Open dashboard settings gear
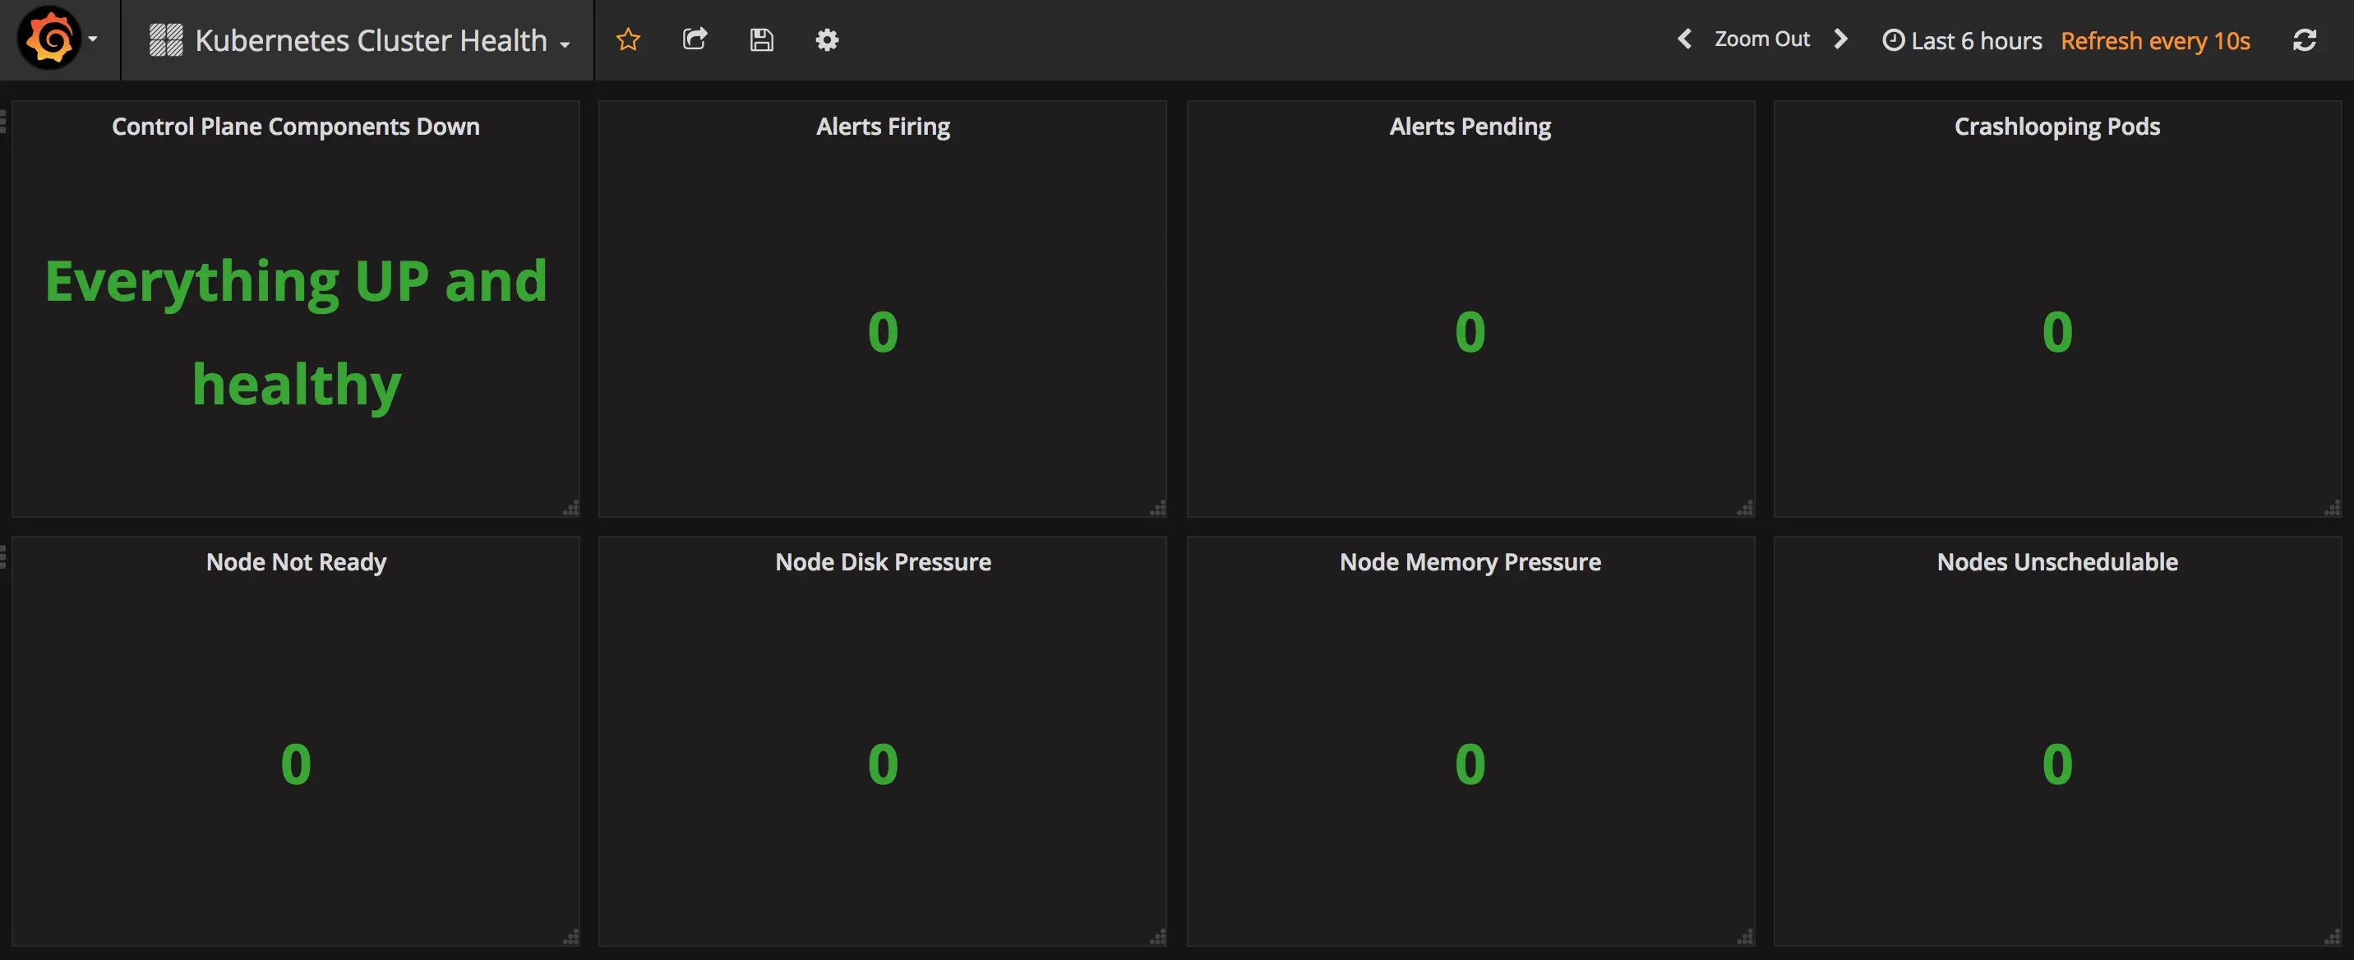Screen dimensions: 2354x960 click(x=827, y=39)
